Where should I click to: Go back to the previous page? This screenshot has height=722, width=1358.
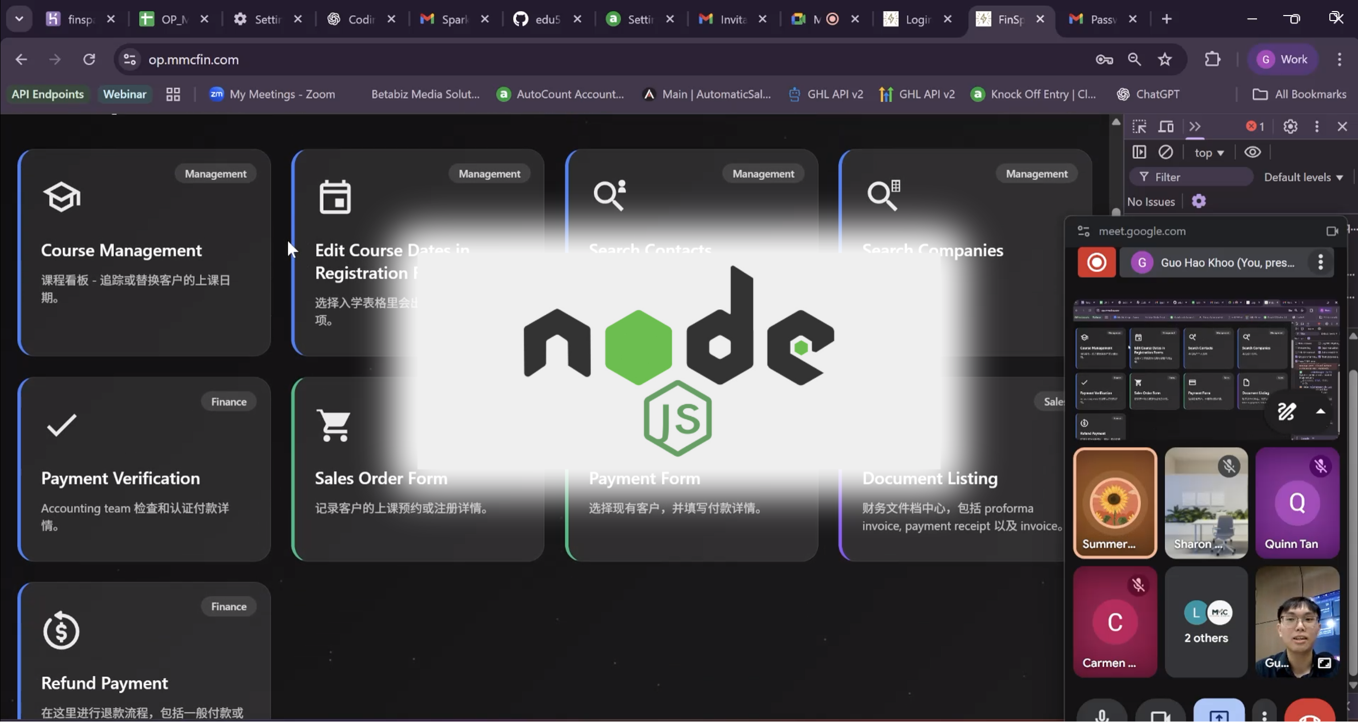tap(21, 60)
